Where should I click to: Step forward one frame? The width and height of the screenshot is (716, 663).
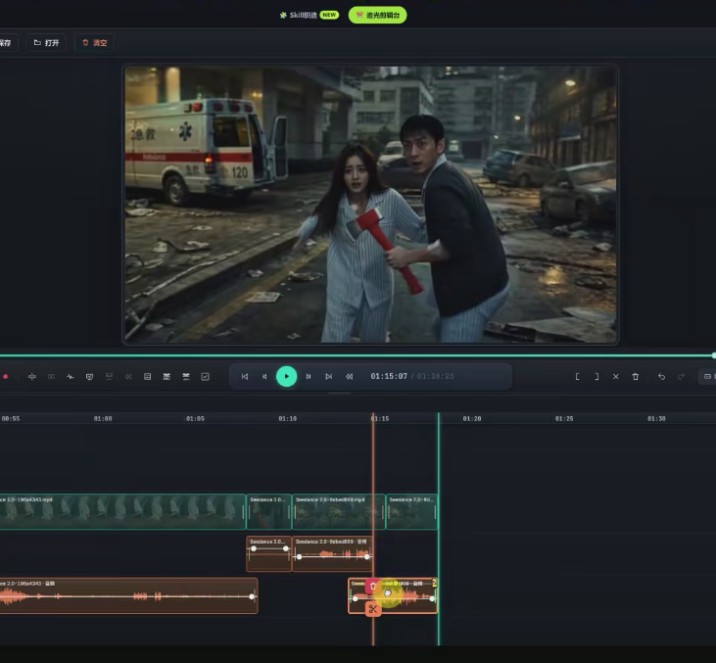pyautogui.click(x=309, y=377)
